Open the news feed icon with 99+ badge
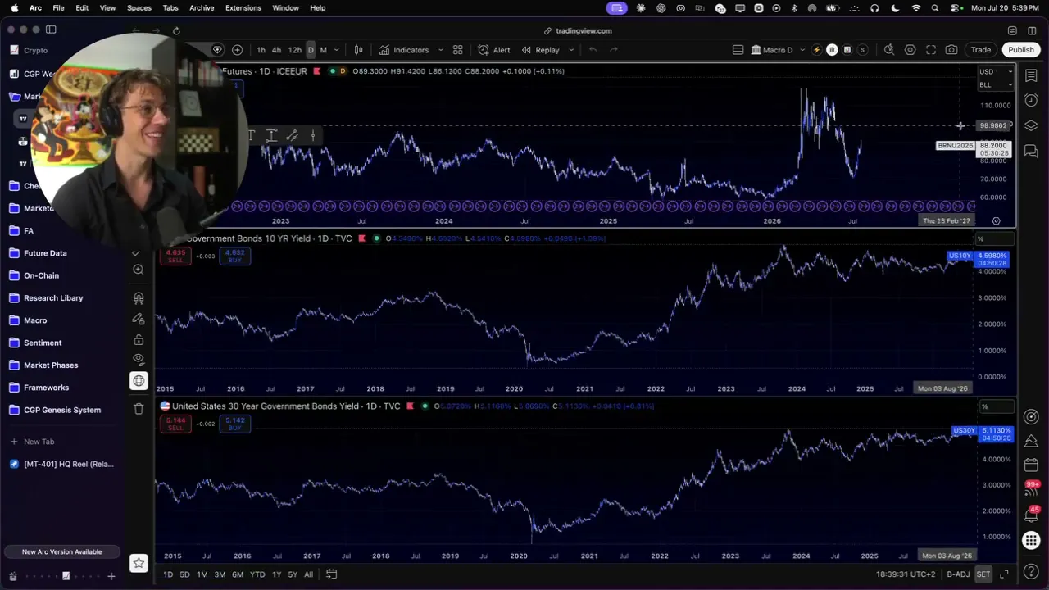1049x590 pixels. pyautogui.click(x=1031, y=489)
